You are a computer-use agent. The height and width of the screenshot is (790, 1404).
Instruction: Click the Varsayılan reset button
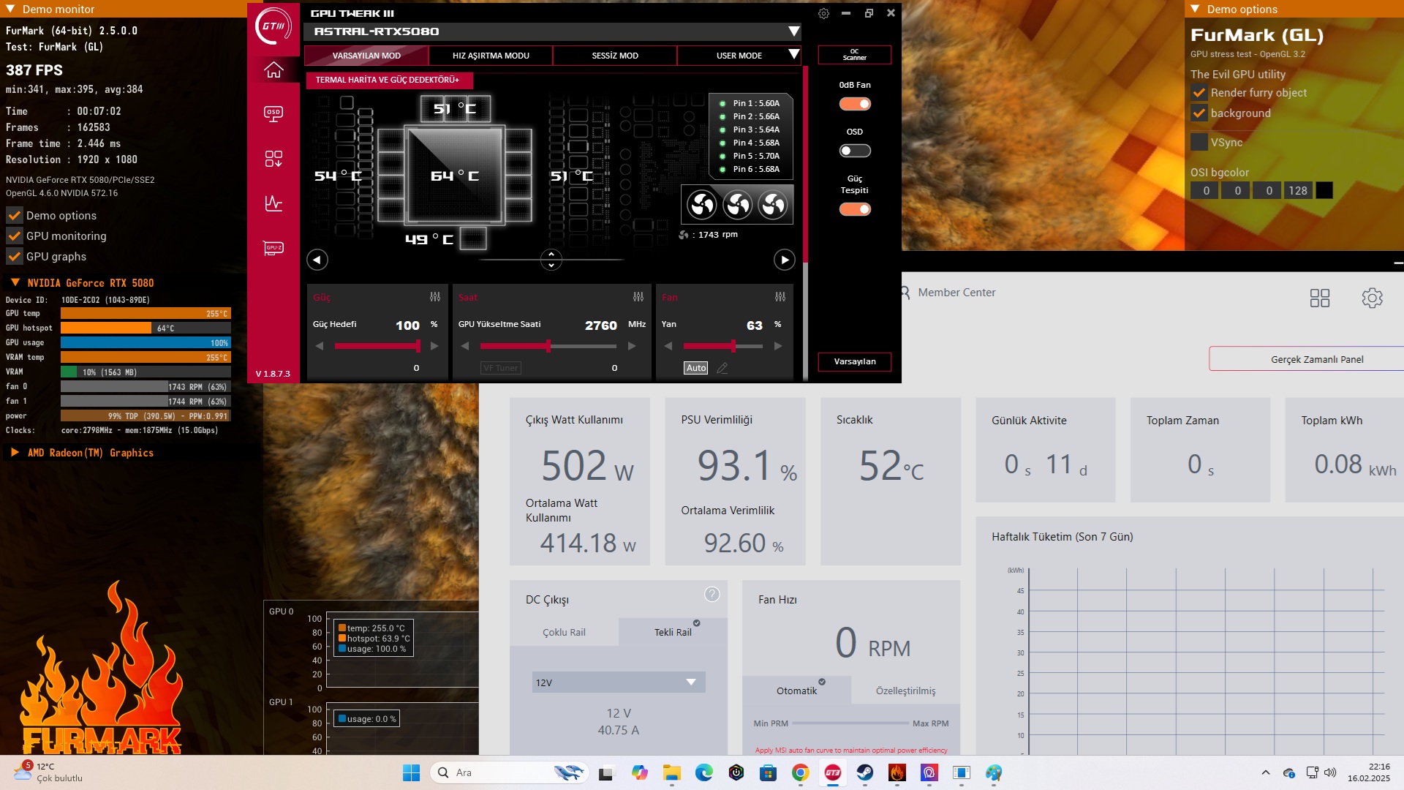(x=855, y=361)
